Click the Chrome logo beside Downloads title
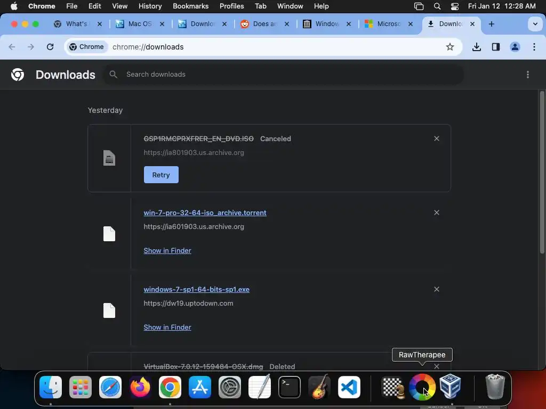Viewport: 546px width, 409px height. coord(18,75)
